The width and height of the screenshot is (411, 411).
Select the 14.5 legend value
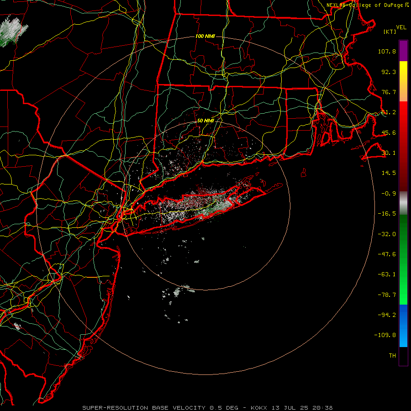[x=389, y=173]
